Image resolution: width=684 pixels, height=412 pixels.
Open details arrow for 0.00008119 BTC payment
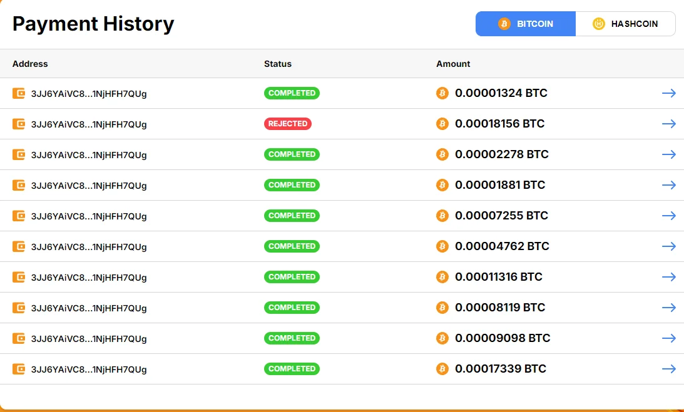click(x=669, y=308)
